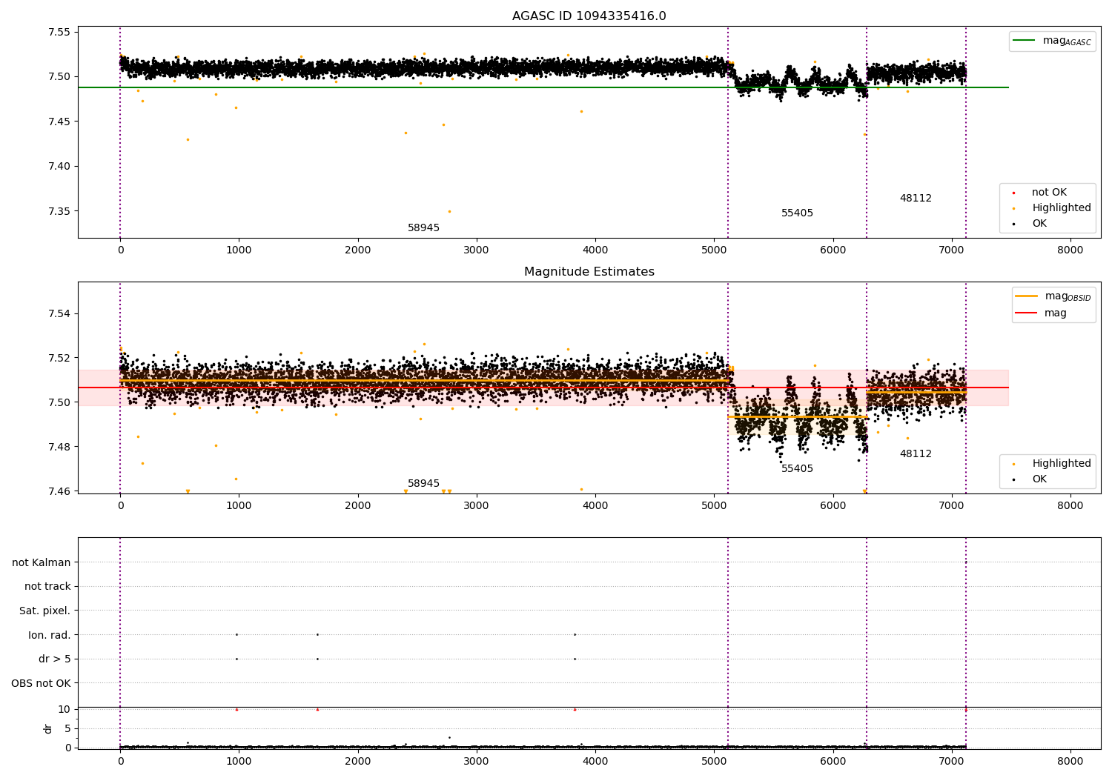Click the 7.52 tick on the middle plot
Screen dimensions: 1112x778
[59, 358]
